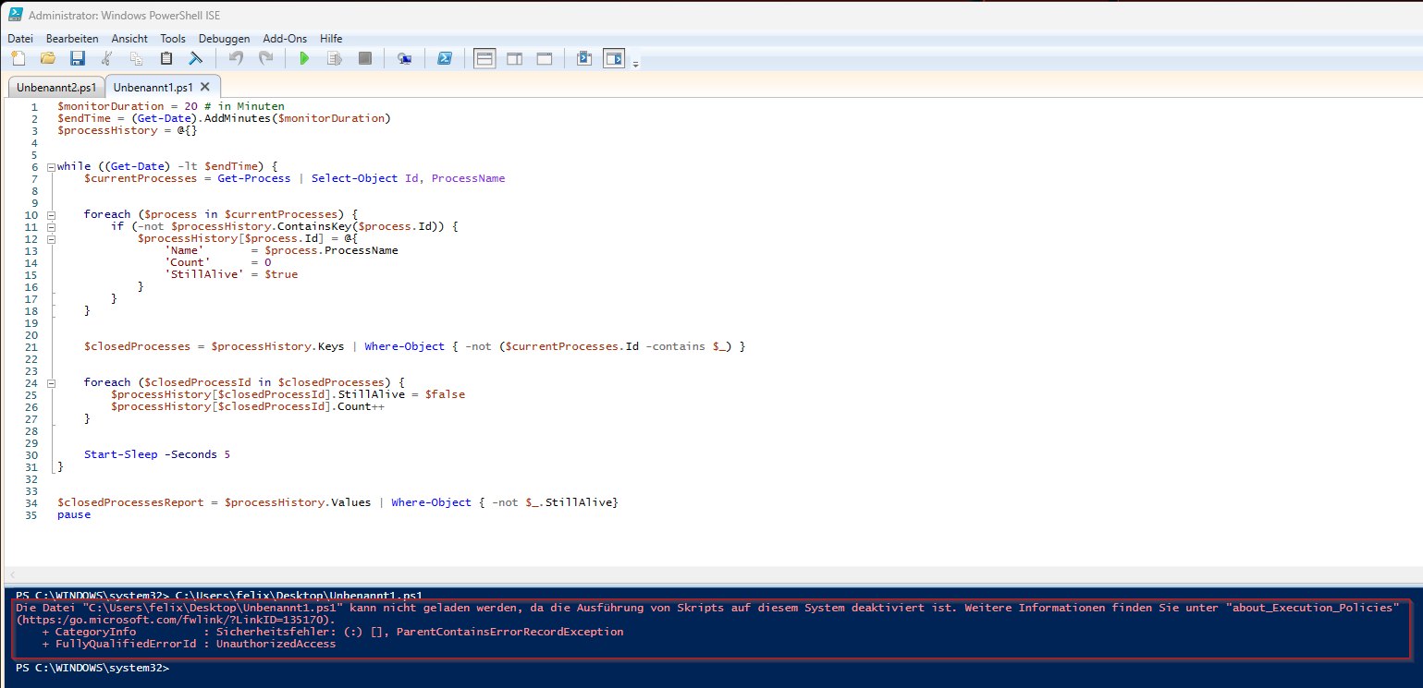Collapse the if block on line 11
The image size is (1423, 688).
point(52,226)
